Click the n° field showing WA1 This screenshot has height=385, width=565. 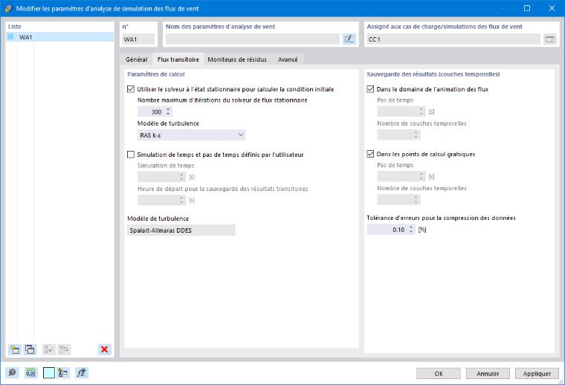[x=138, y=39]
